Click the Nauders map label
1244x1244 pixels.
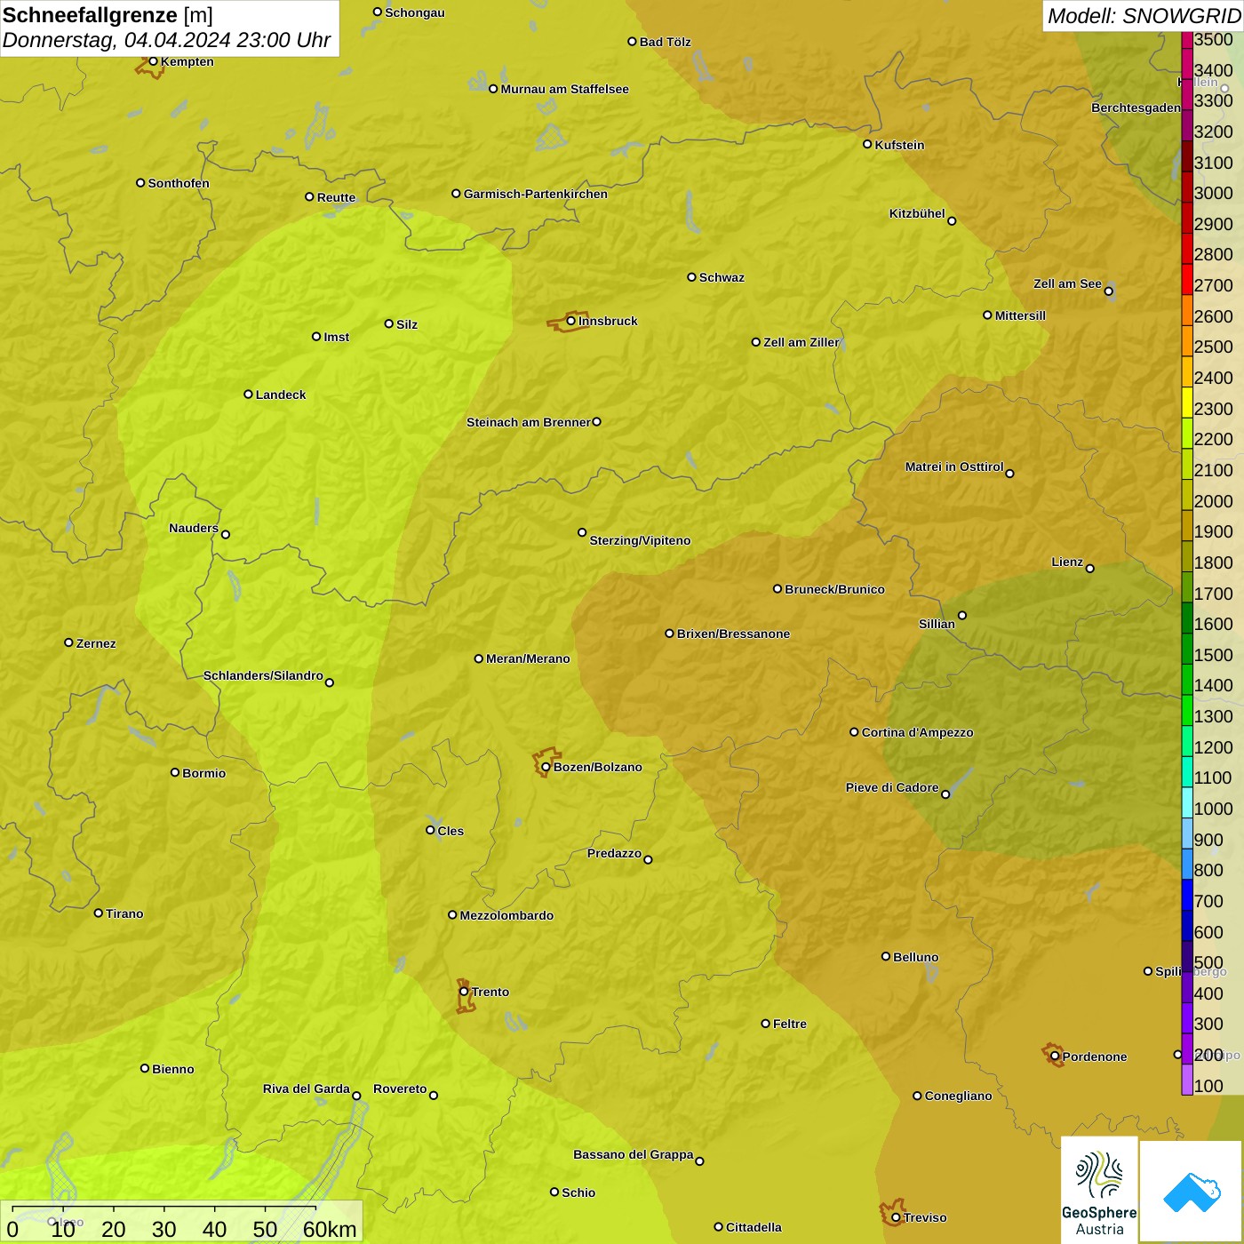(194, 528)
